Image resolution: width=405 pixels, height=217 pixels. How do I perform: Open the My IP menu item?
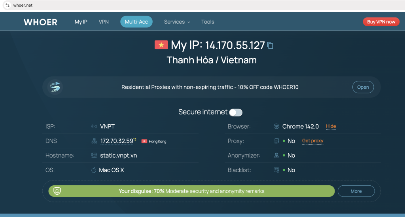81,22
